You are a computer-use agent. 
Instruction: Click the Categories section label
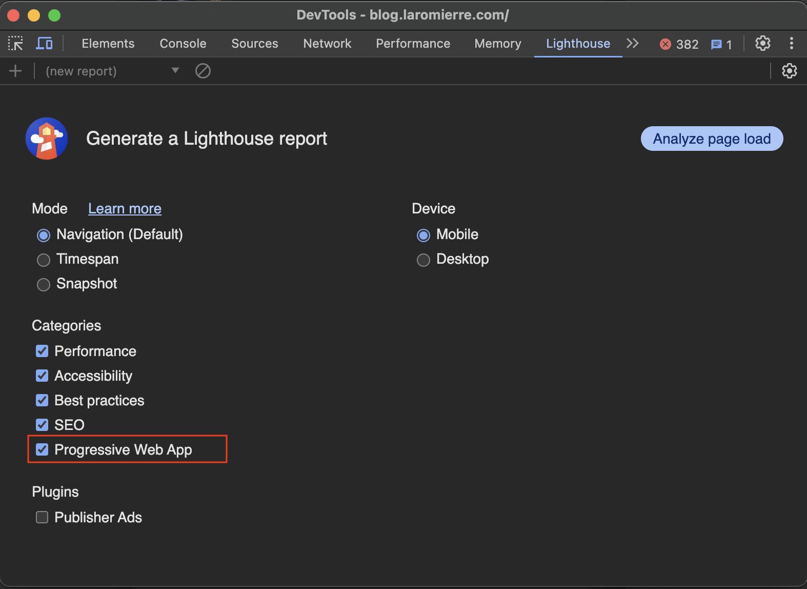[67, 325]
